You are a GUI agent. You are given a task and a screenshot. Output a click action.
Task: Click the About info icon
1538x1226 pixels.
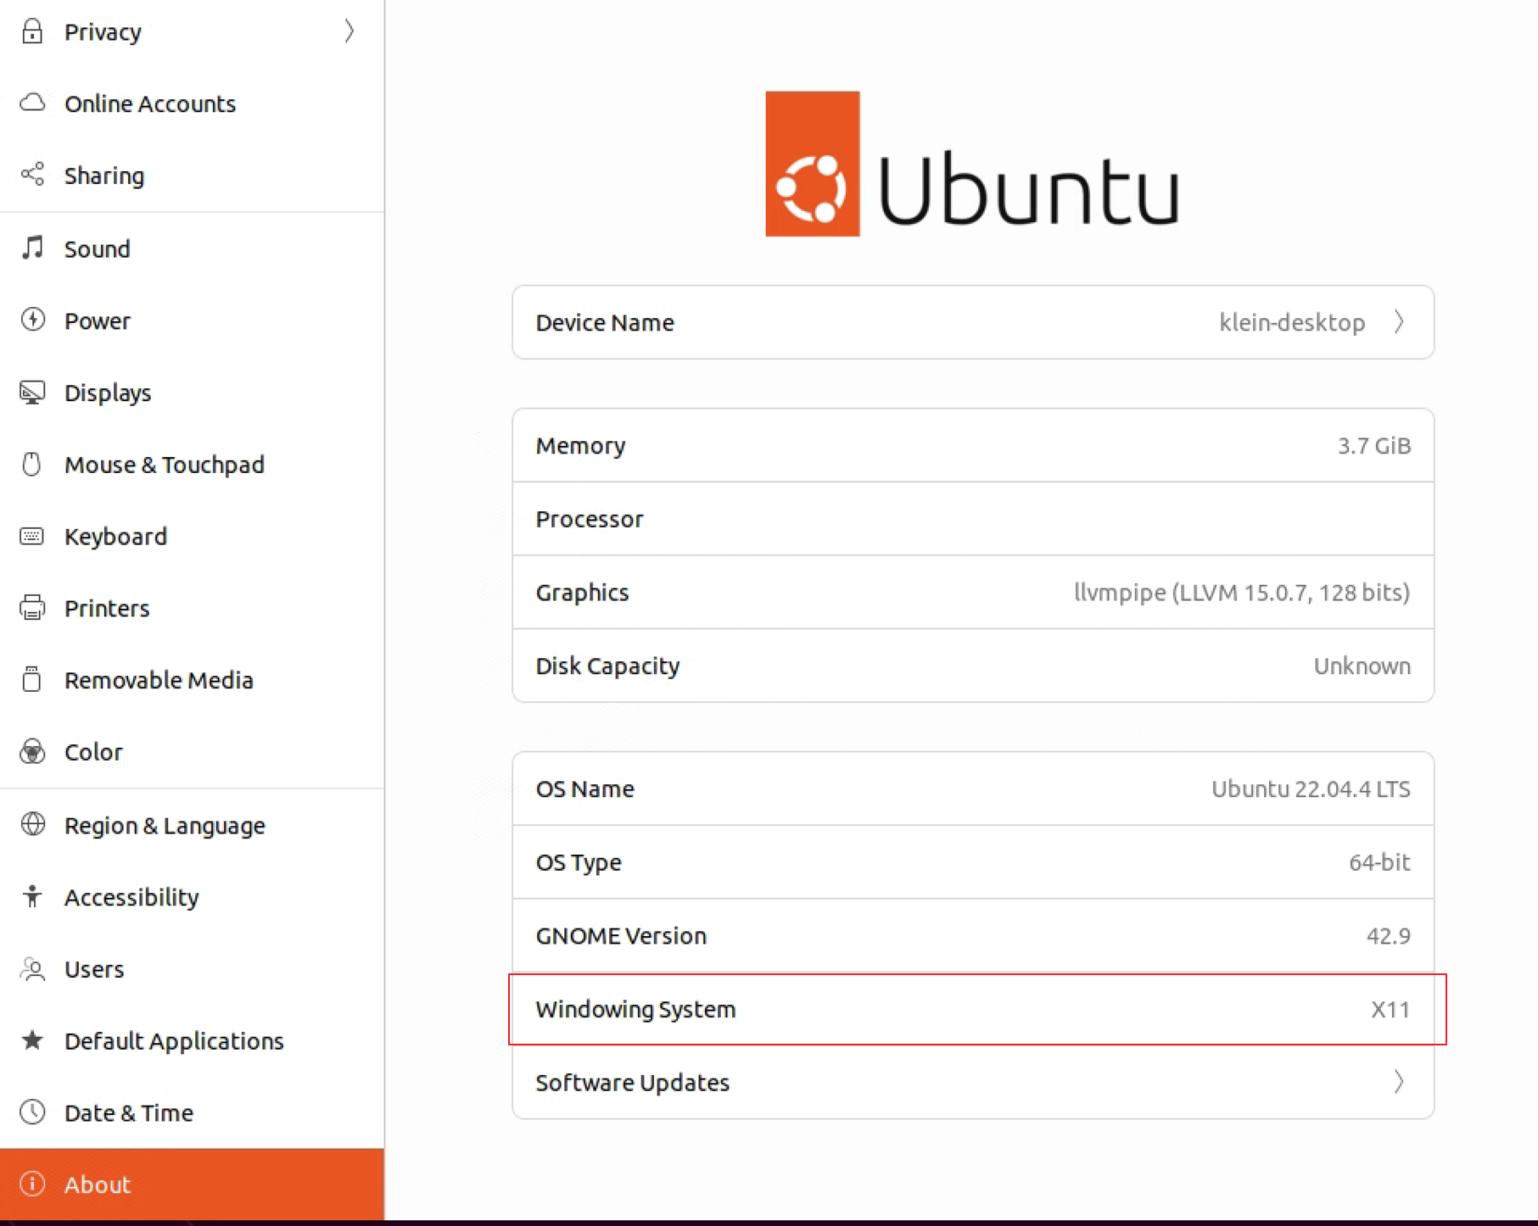32,1184
